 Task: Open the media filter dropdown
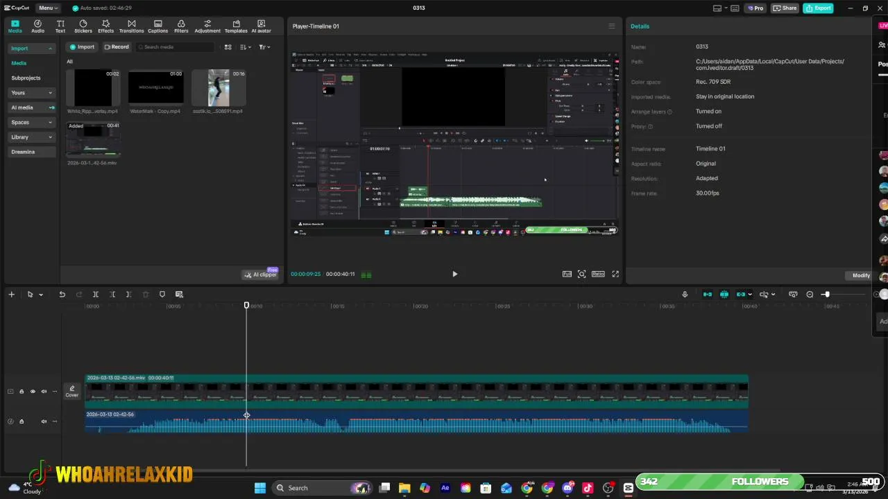click(x=264, y=47)
